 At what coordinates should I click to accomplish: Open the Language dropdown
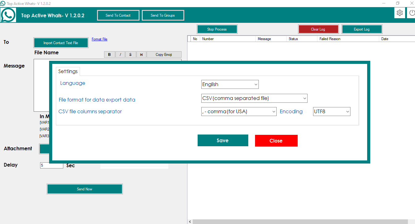[x=230, y=84]
